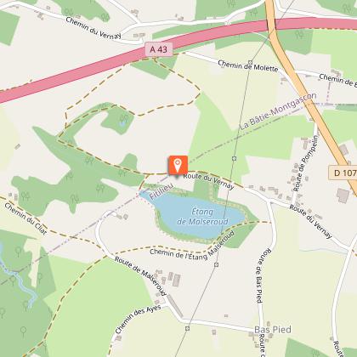This screenshot has height=357, width=357.
Task: Click the Chemin du Vernay label
Action: pos(93,28)
